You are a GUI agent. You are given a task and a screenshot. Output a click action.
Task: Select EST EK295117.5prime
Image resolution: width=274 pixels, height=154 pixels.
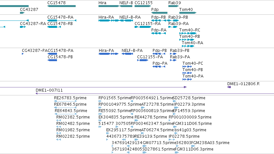click(108, 133)
